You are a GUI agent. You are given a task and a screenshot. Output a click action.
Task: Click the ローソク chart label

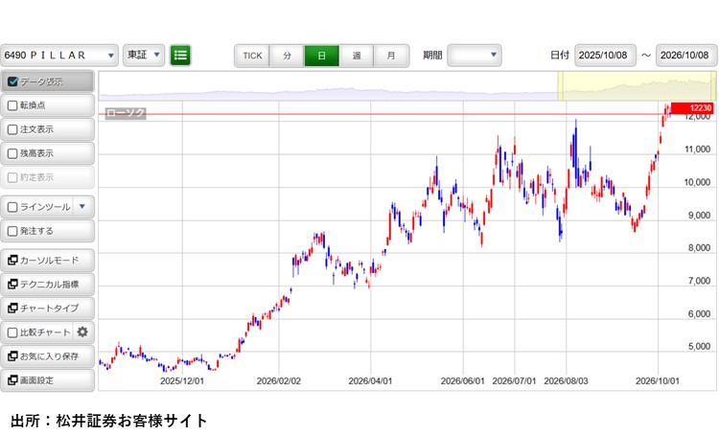[x=126, y=113]
